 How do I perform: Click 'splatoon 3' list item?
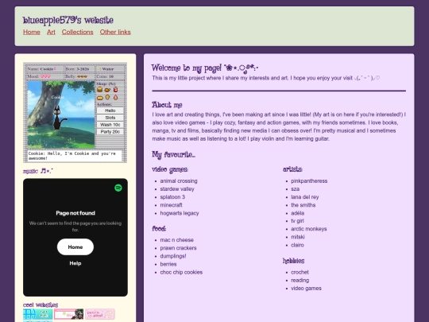172,197
